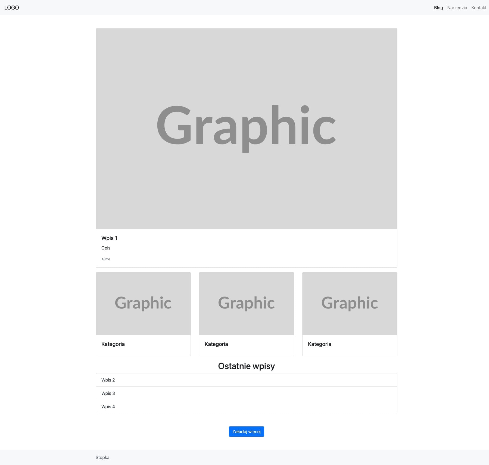Click the Załaduj więcej button
Screen dimensions: 489x465
[246, 432]
